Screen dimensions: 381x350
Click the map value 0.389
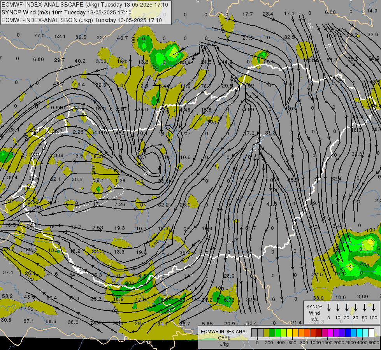click(x=56, y=156)
